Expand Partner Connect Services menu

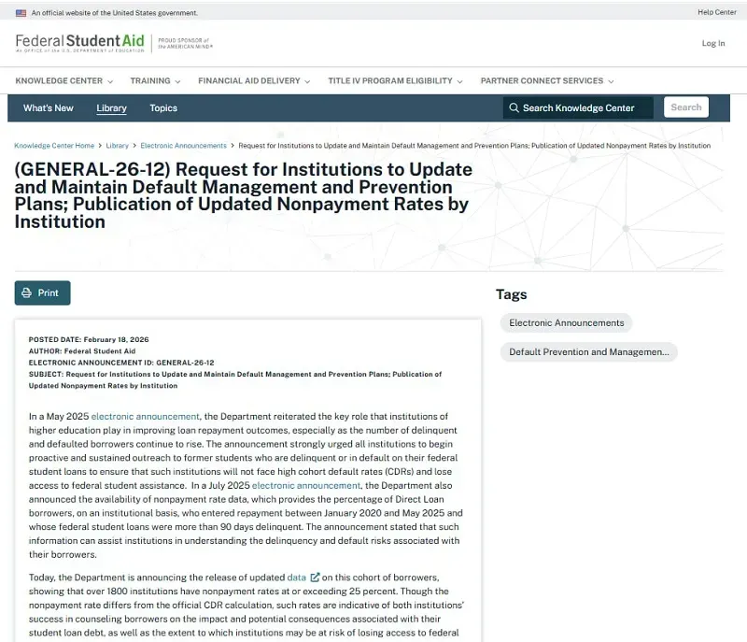coord(547,81)
